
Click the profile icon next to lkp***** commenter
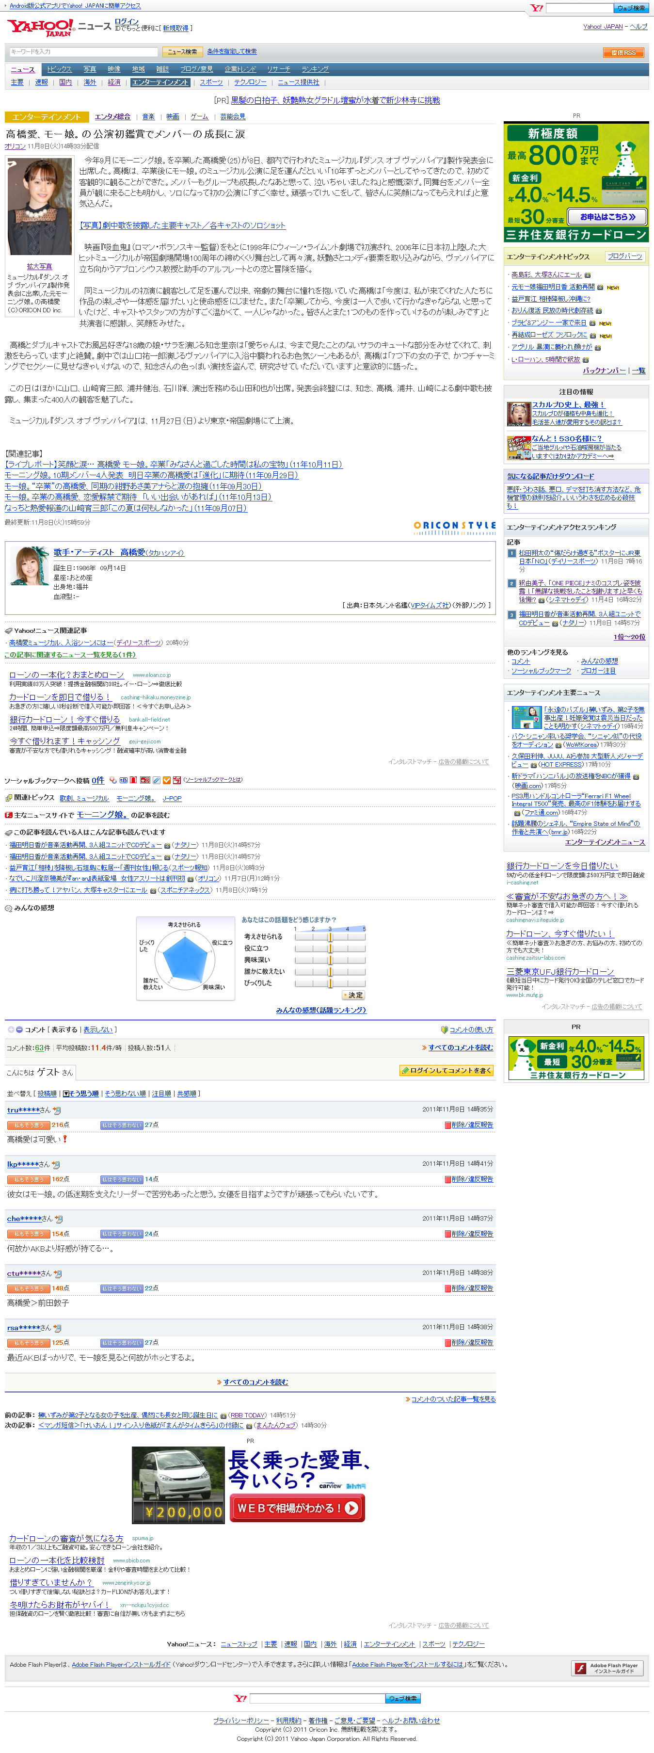click(x=56, y=1164)
